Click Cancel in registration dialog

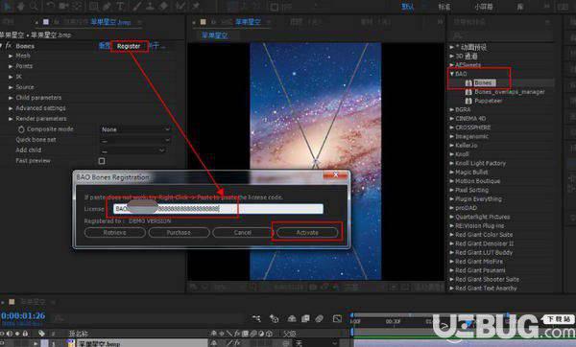coord(243,233)
